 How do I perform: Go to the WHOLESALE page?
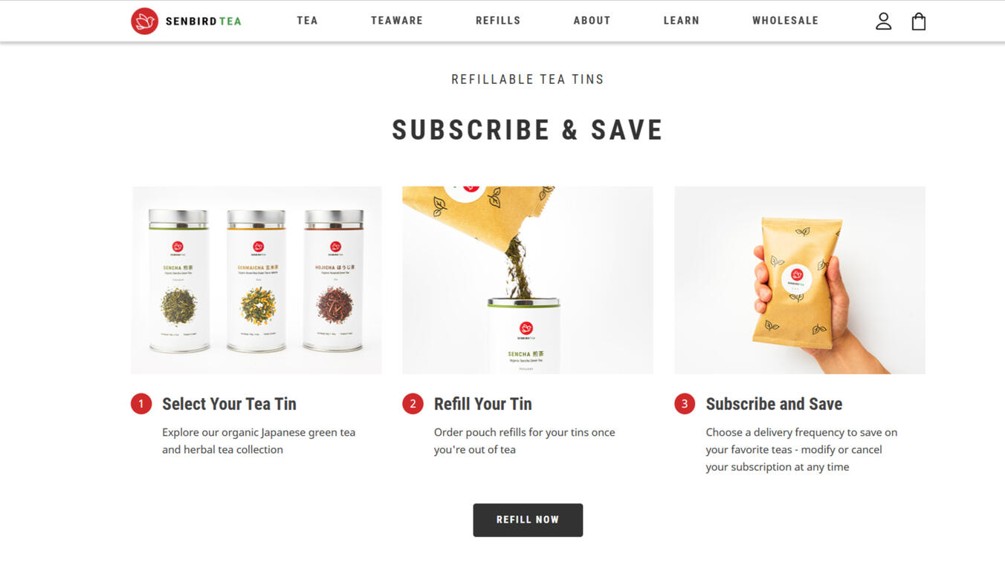pyautogui.click(x=785, y=21)
